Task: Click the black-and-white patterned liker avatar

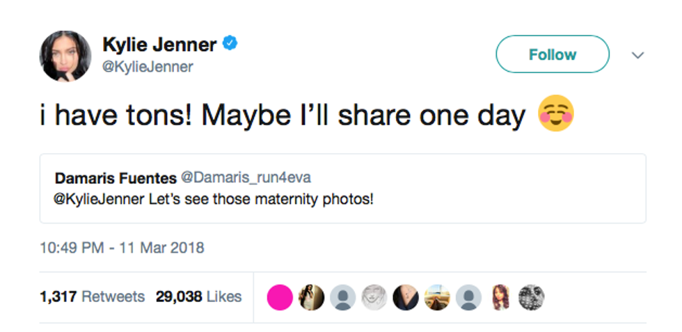Action: (x=532, y=297)
